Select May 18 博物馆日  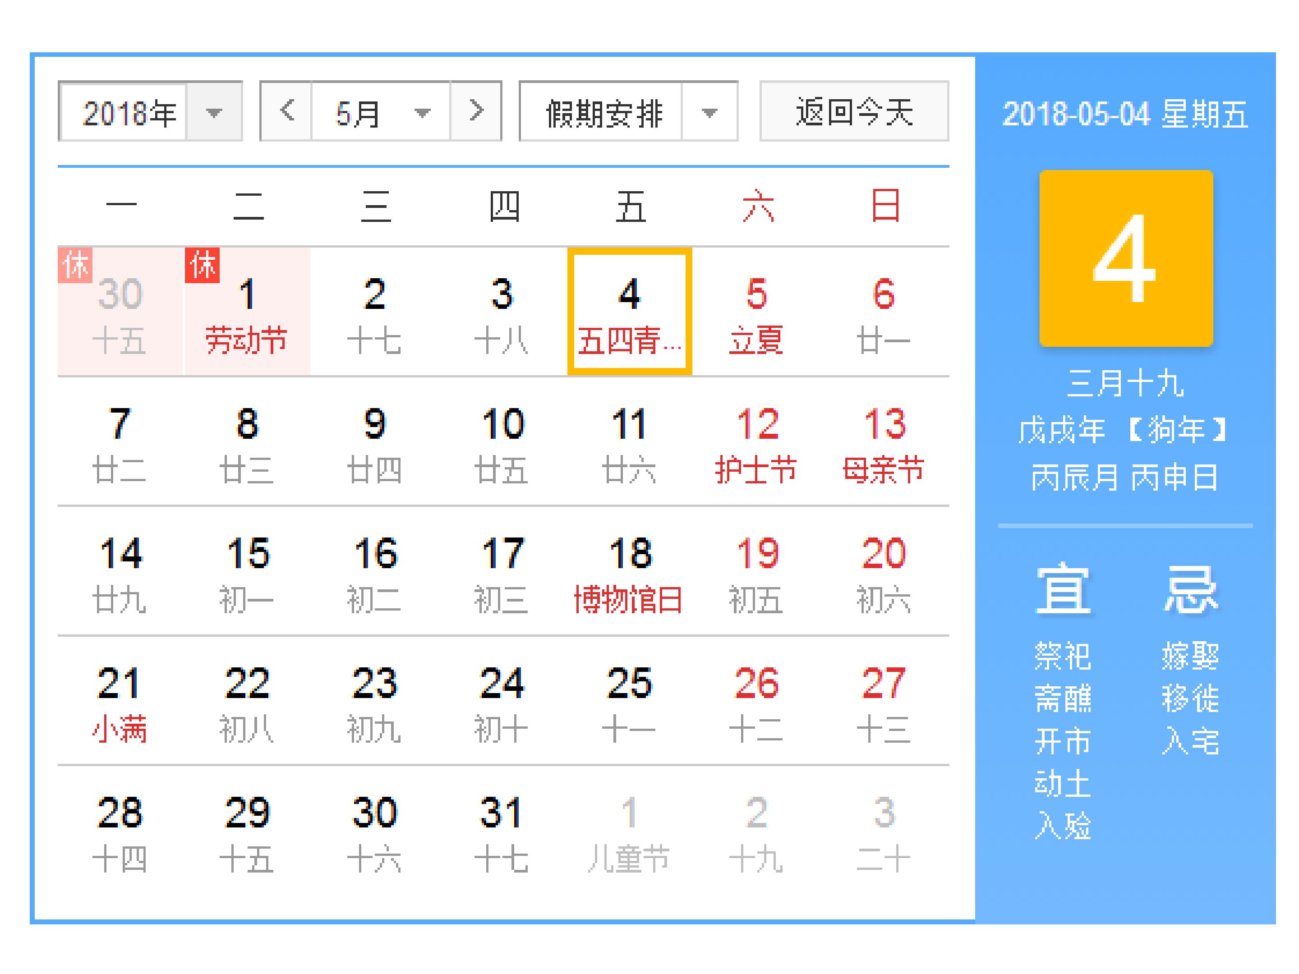630,571
